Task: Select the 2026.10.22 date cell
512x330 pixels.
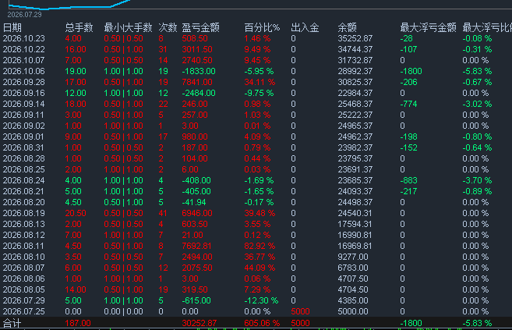Action: click(x=24, y=49)
